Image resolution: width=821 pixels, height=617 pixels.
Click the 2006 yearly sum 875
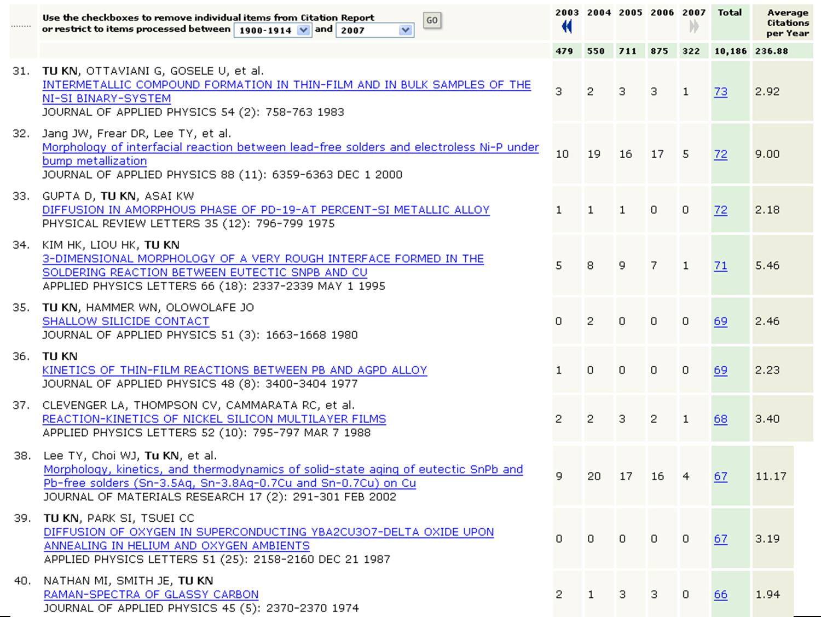pos(660,51)
